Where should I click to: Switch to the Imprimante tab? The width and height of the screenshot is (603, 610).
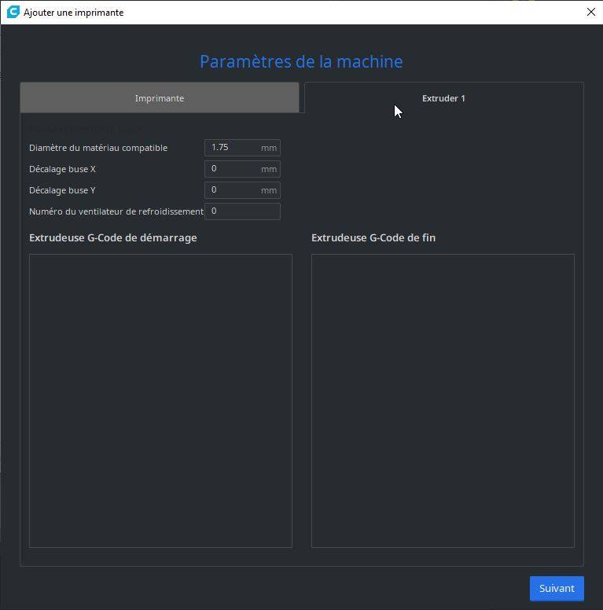coord(160,97)
